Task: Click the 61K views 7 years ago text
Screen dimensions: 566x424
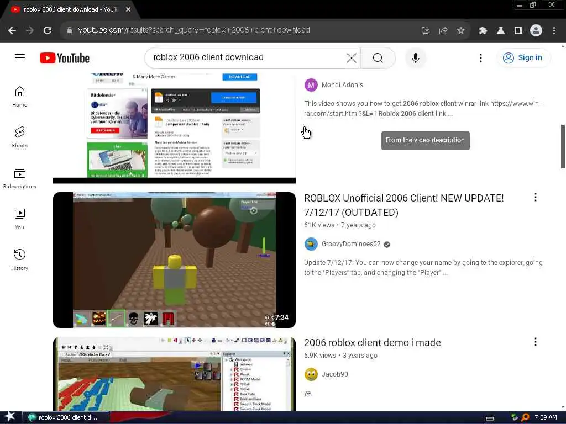Action: pos(340,225)
